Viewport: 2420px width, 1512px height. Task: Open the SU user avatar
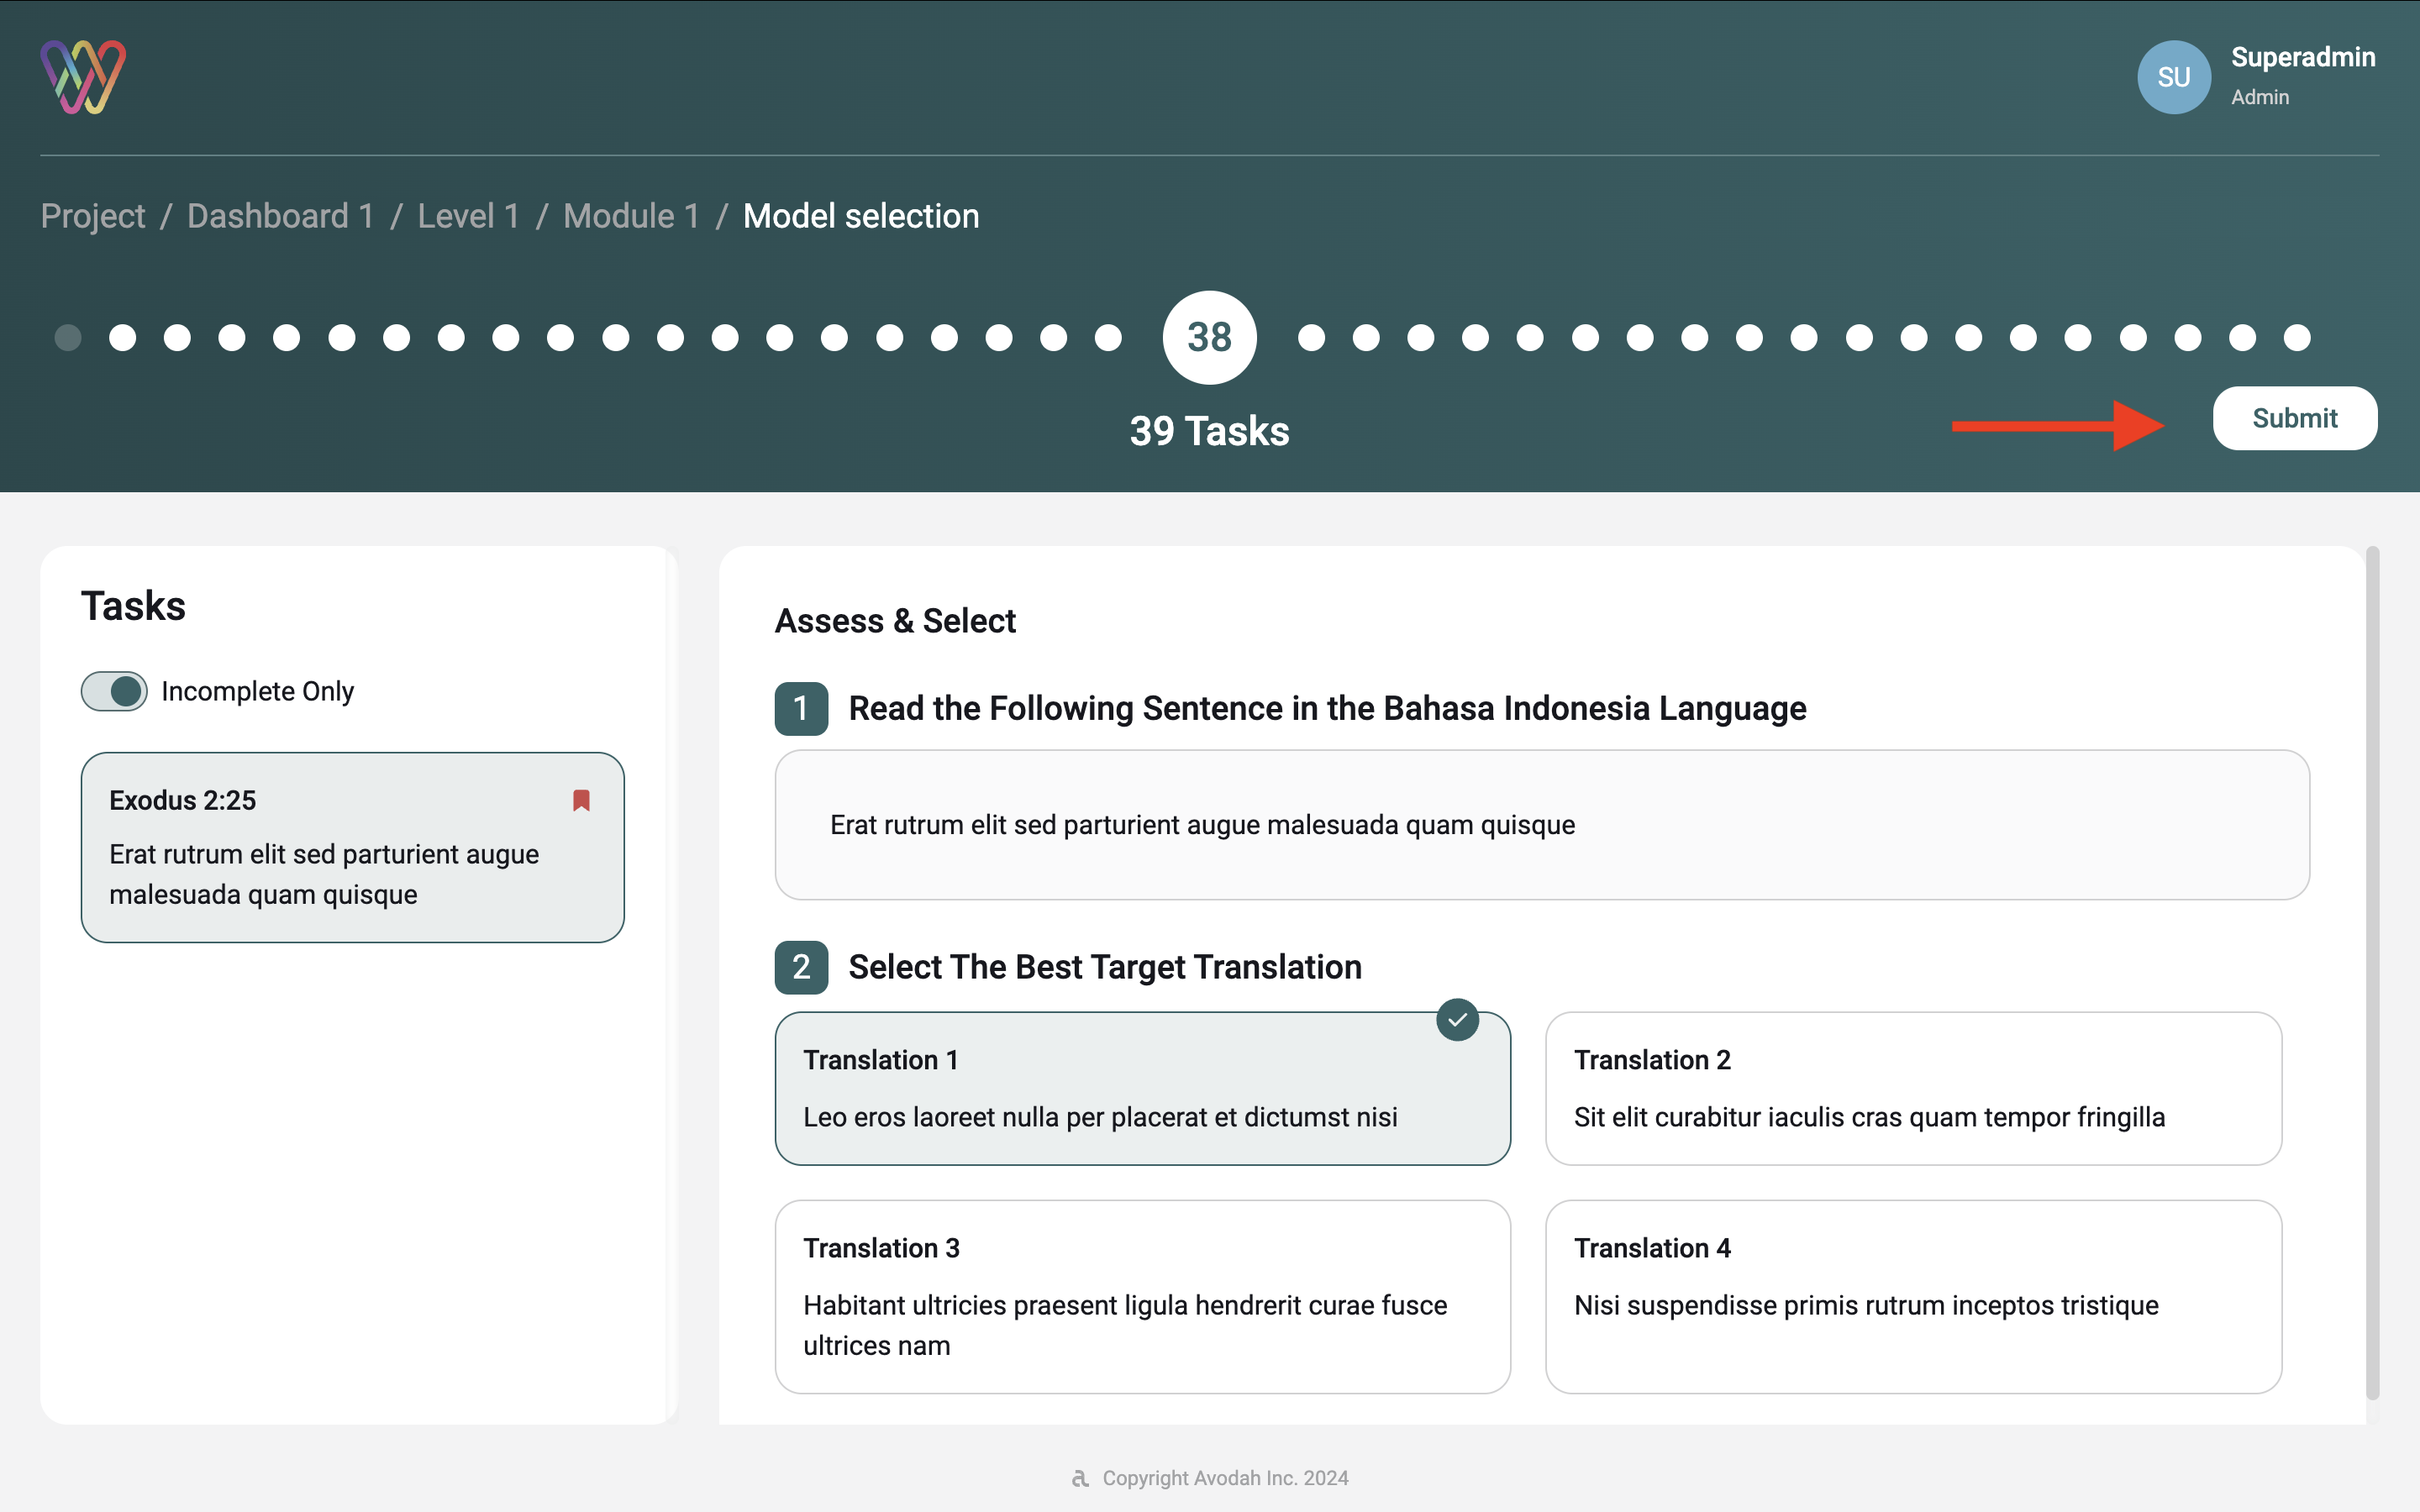pyautogui.click(x=2173, y=77)
